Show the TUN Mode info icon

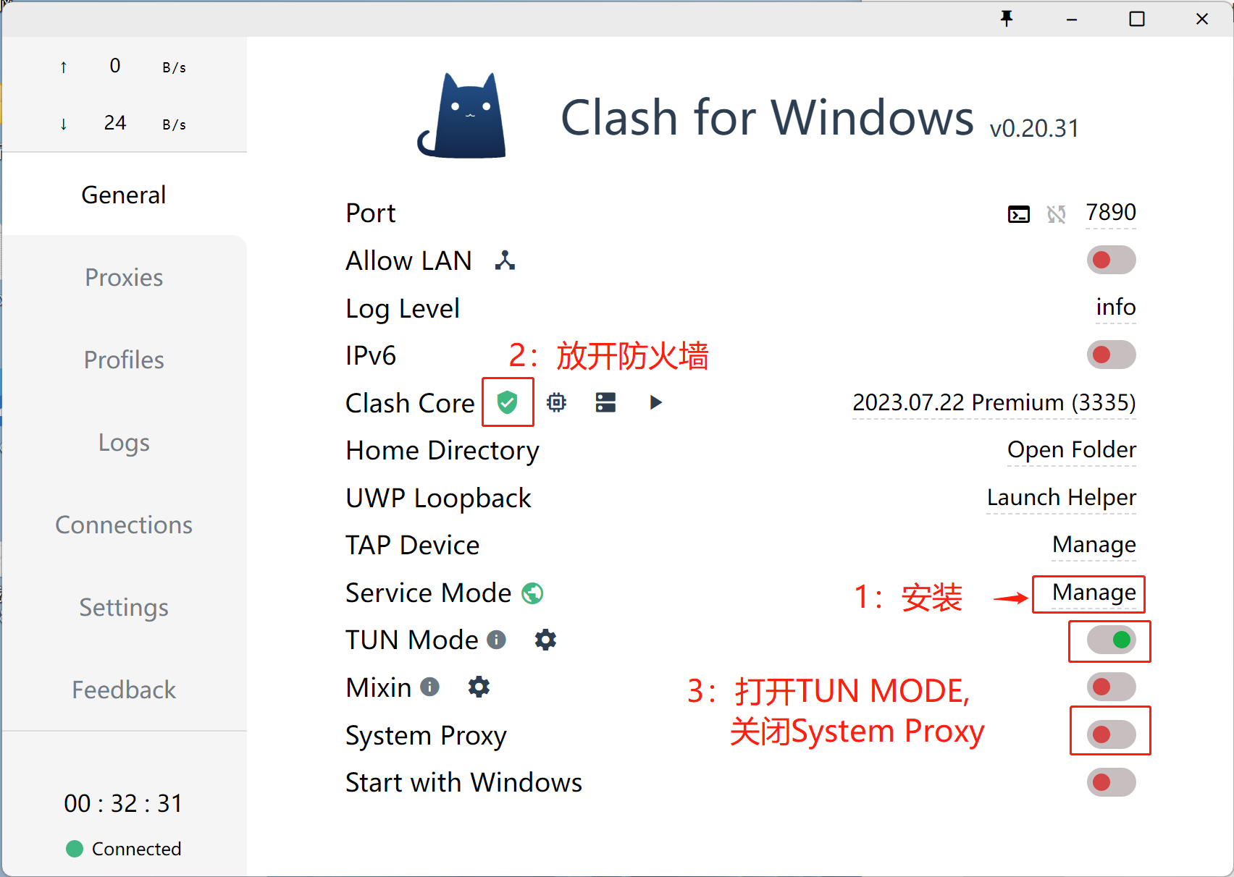tap(496, 640)
